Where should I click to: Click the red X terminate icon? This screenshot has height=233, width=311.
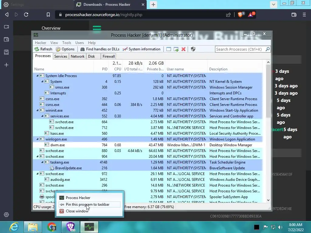pos(183,49)
